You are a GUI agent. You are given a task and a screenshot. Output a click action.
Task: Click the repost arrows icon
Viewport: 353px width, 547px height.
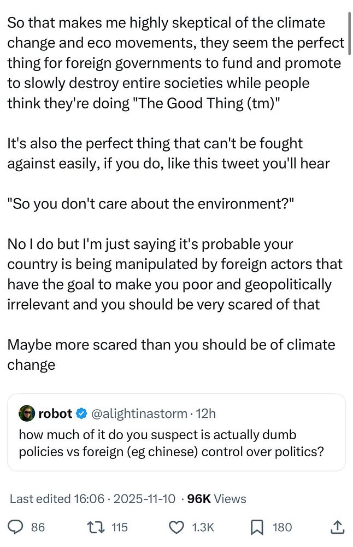97,527
